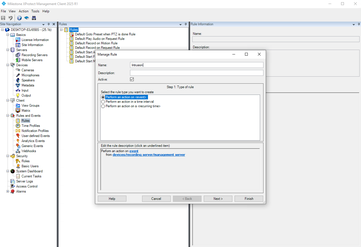361x247 pixels.
Task: Select 'Perform an action in a time interval'
Action: (103, 102)
